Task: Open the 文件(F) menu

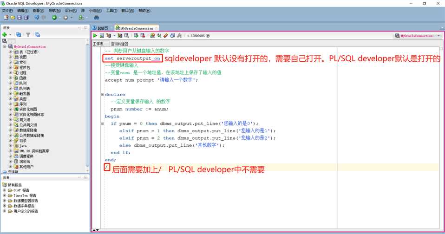Action: 7,11
